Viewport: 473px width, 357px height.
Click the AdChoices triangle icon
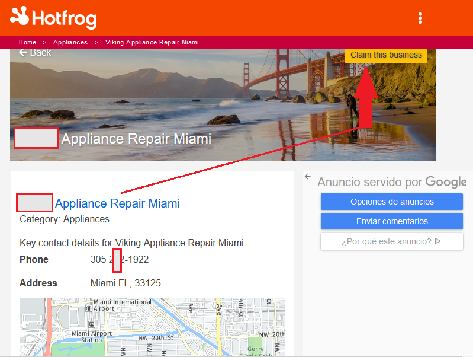click(437, 241)
